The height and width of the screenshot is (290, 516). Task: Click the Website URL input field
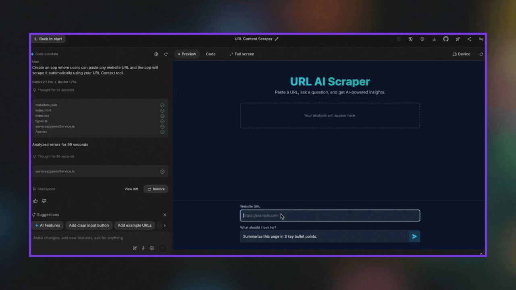(x=330, y=215)
